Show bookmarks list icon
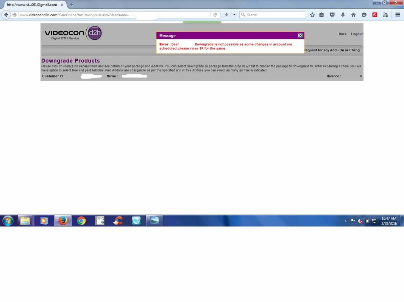This screenshot has height=302, width=404. tap(321, 15)
